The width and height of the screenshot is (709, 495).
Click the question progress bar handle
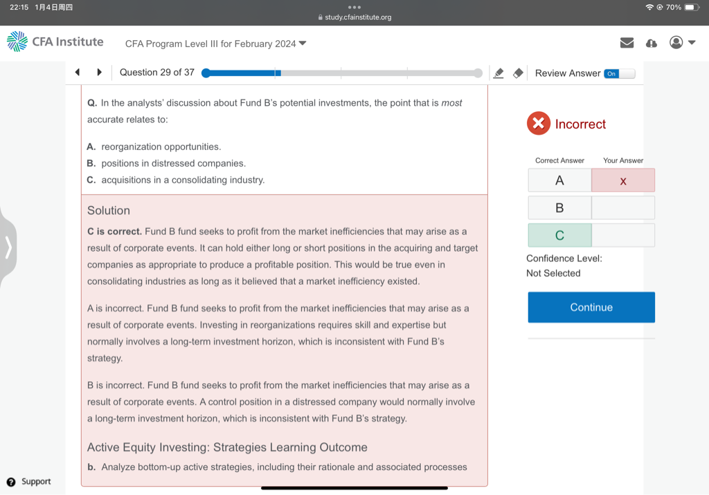tap(206, 73)
